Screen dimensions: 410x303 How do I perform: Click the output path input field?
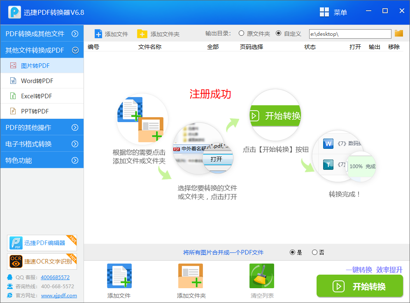[x=350, y=34]
